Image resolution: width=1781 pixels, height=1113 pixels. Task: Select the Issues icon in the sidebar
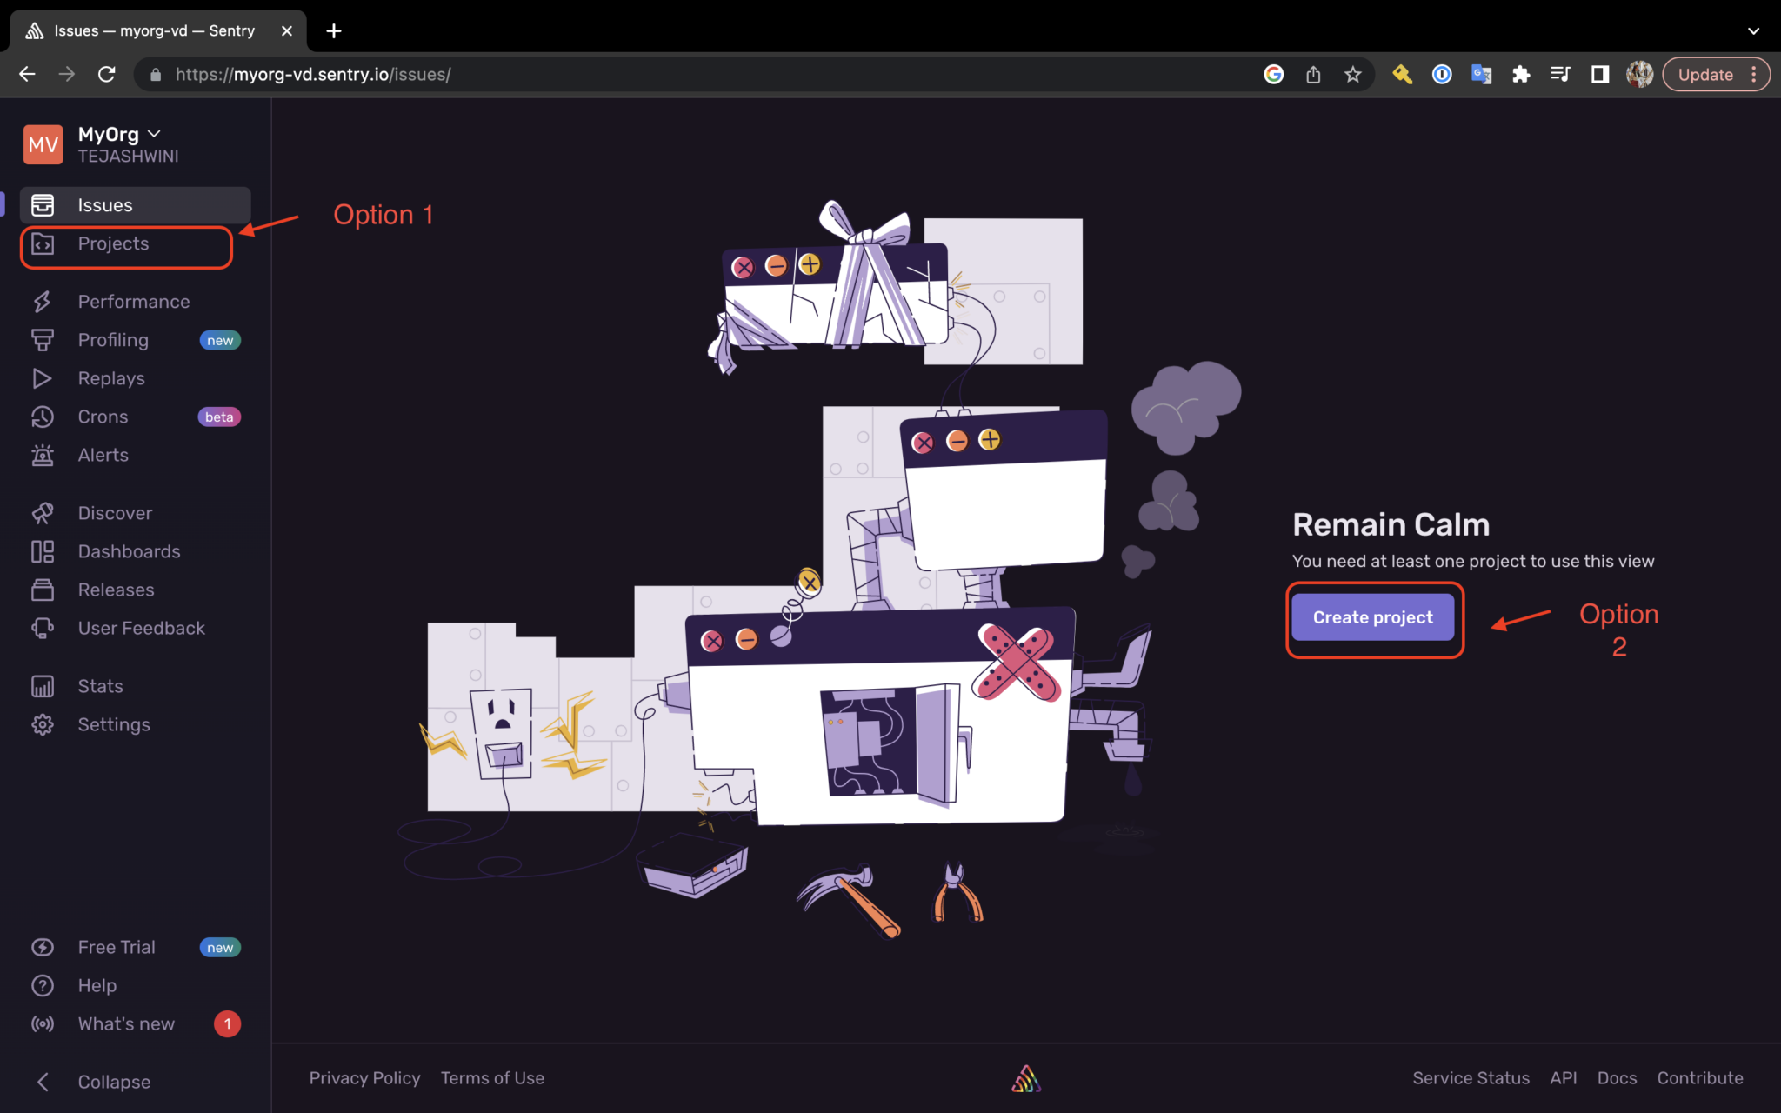pyautogui.click(x=43, y=204)
